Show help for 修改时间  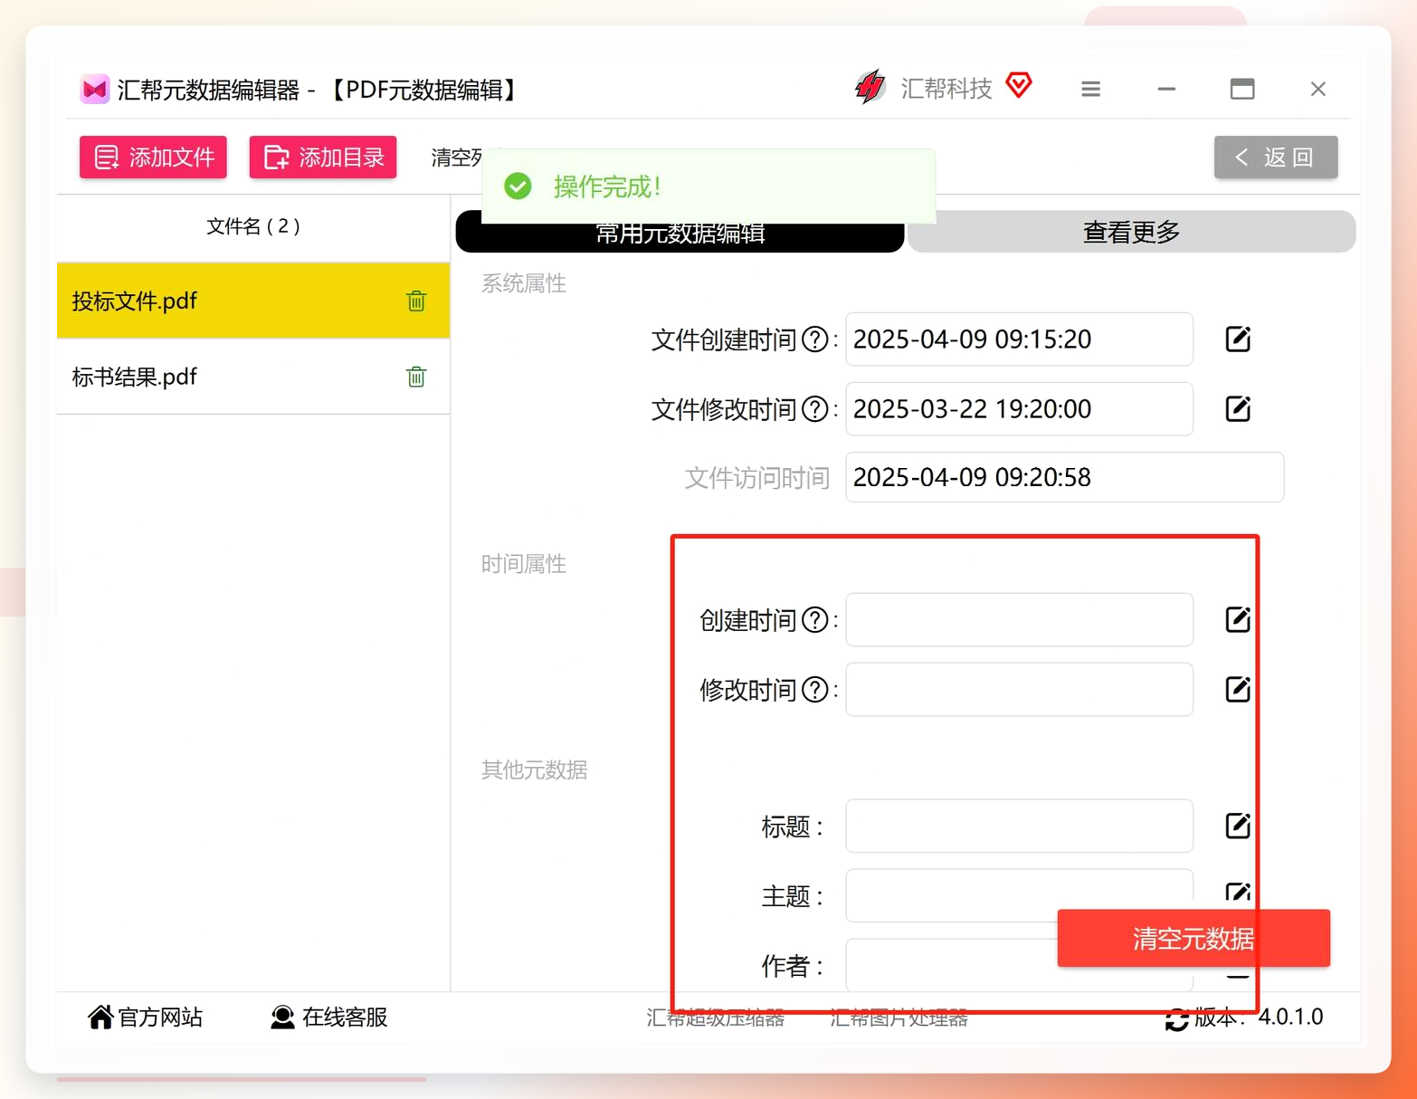(815, 690)
